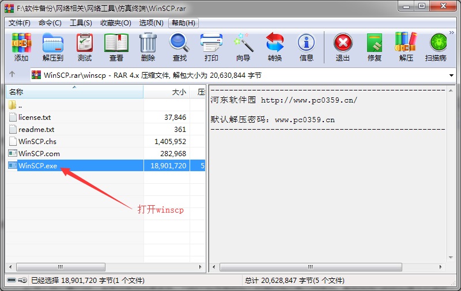Click the file list horizontal scrollbar thumb
Viewport: 461px width, 291px height.
(x=61, y=267)
